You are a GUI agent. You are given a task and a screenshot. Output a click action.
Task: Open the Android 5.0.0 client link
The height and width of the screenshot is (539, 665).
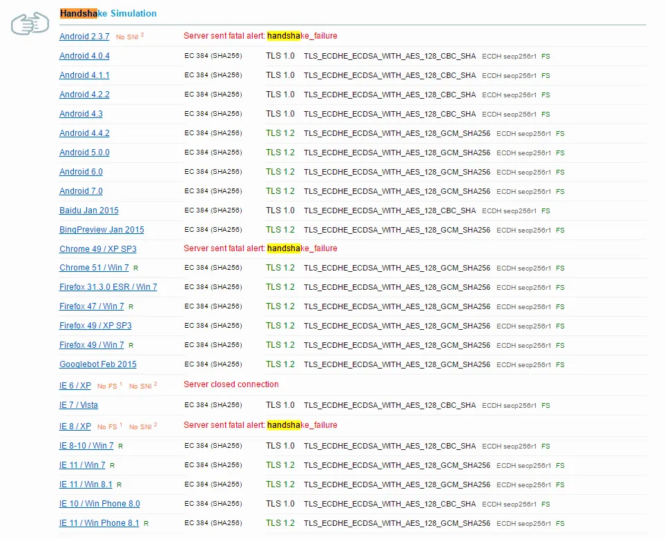[x=84, y=153]
